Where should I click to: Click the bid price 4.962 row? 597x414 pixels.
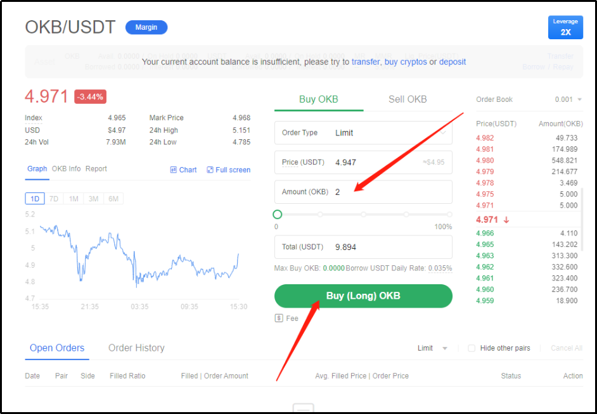[x=527, y=267]
